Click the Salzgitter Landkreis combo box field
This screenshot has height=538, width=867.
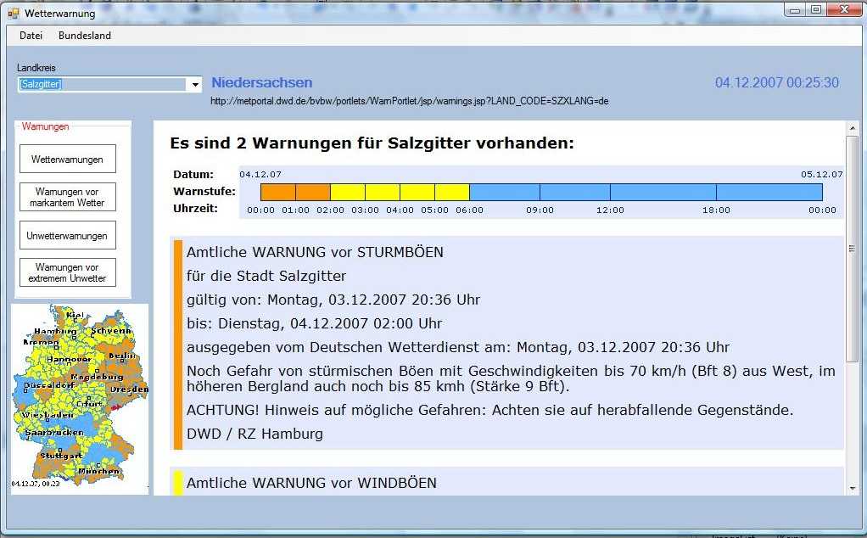coord(102,85)
